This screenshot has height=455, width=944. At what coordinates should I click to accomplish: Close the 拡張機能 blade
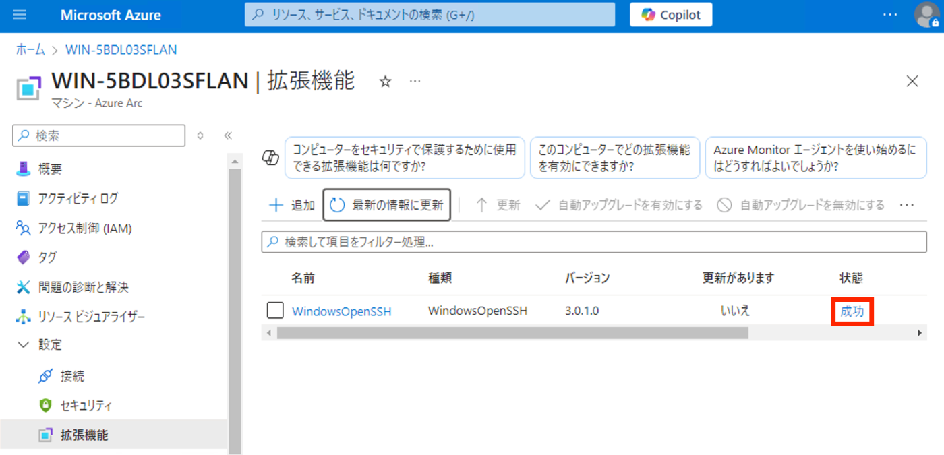coord(912,82)
